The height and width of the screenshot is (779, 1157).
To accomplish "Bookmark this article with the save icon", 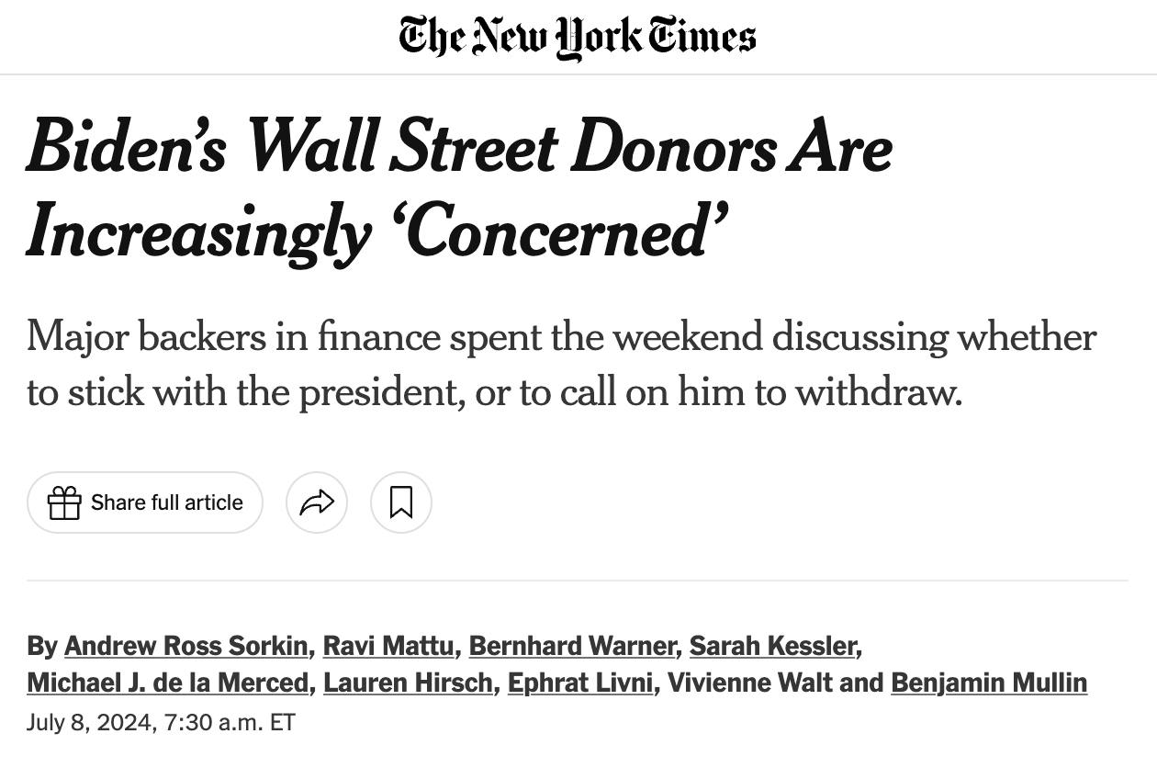I will (401, 502).
